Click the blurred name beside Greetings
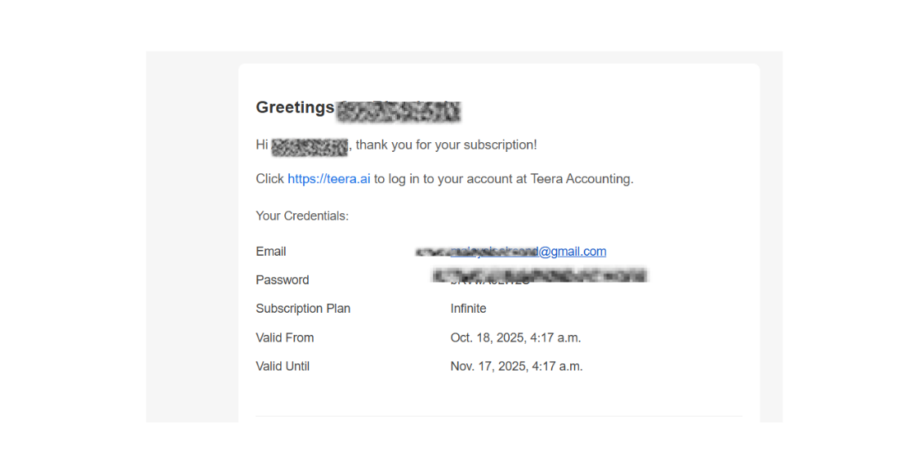 [399, 111]
